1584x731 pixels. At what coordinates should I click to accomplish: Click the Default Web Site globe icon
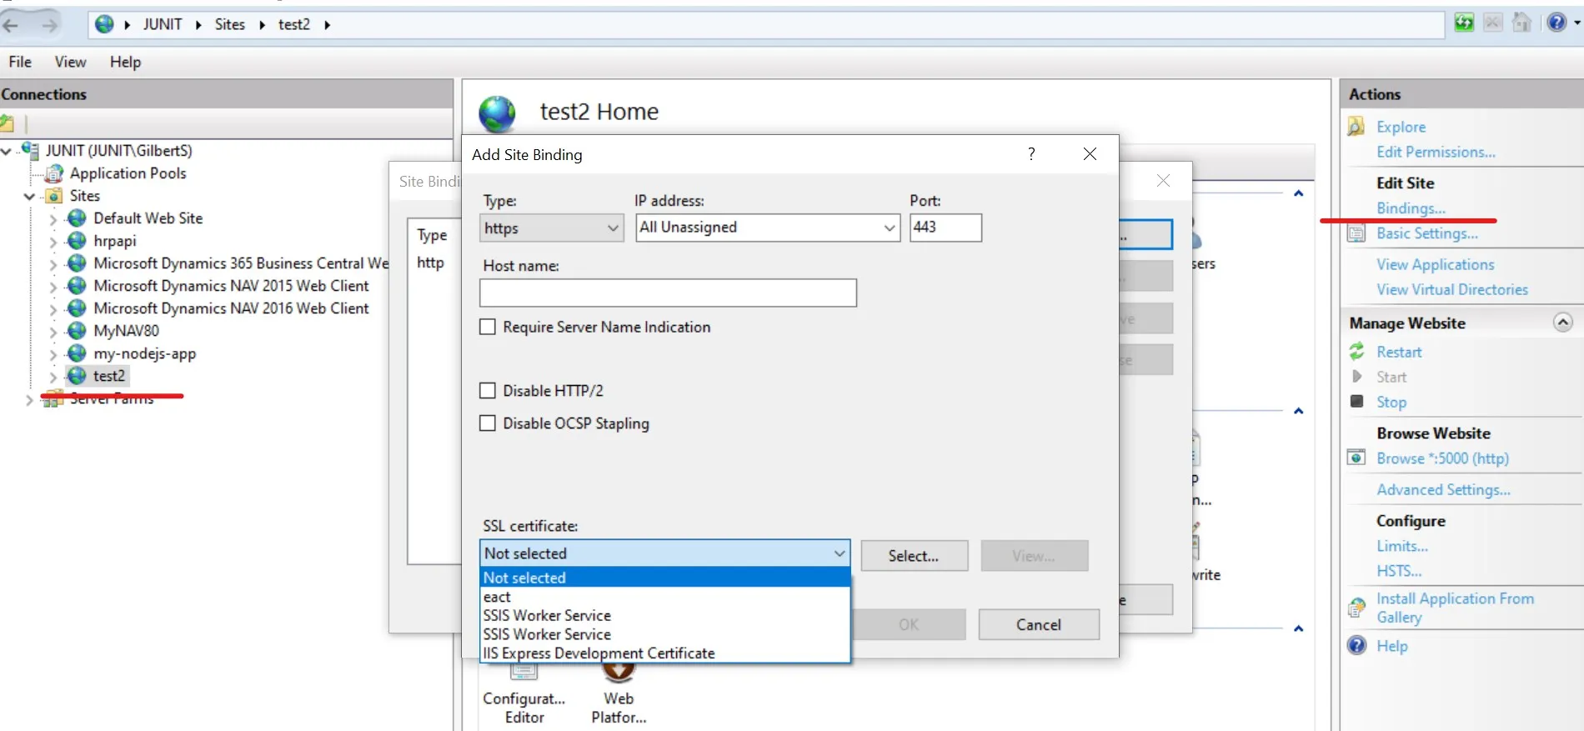point(77,218)
